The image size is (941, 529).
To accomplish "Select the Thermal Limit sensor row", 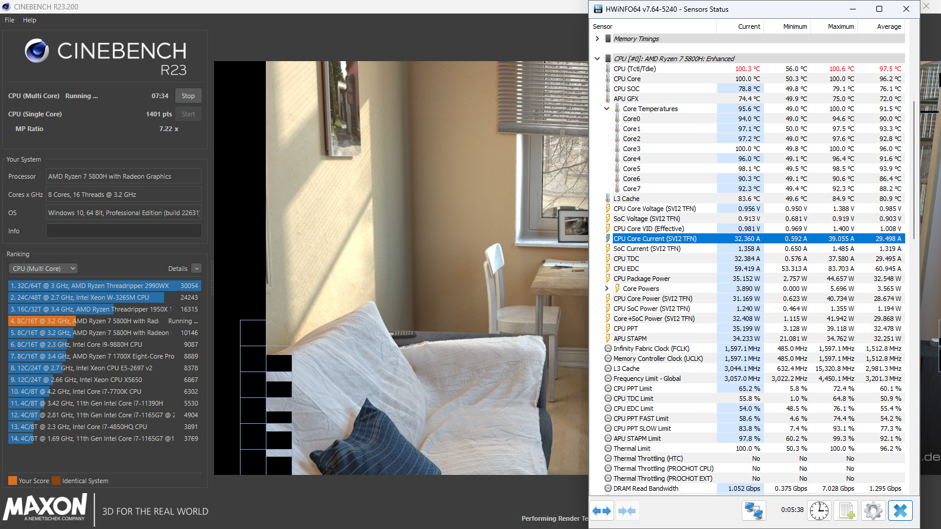I will pyautogui.click(x=755, y=448).
